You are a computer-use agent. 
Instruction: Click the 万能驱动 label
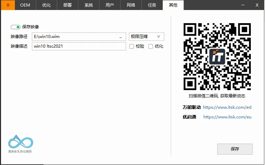pos(192,107)
